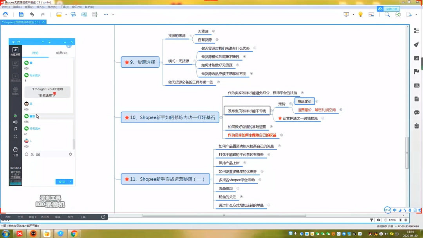Insert a relationship line from the toolbar
Screen dimensions: 423x238
click(73, 14)
